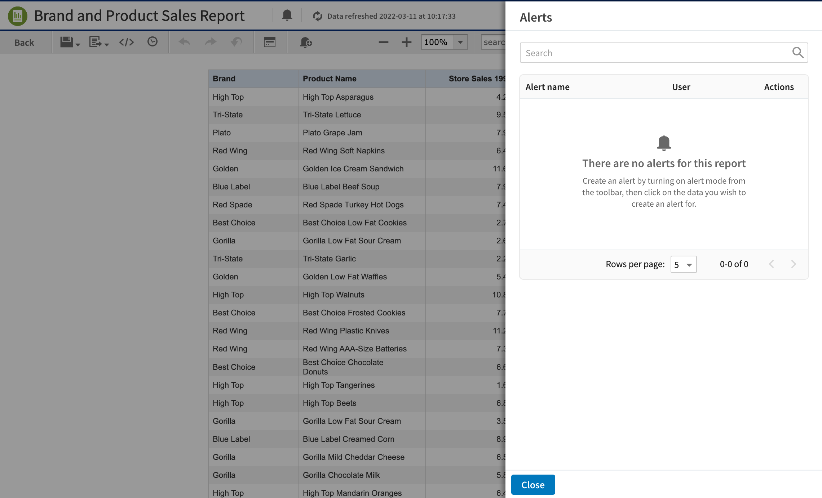Refresh data using the refresh icon
This screenshot has height=498, width=822.
click(x=317, y=16)
